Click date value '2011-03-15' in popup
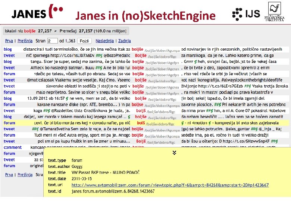The width and height of the screenshot is (291, 201). (x=82, y=179)
